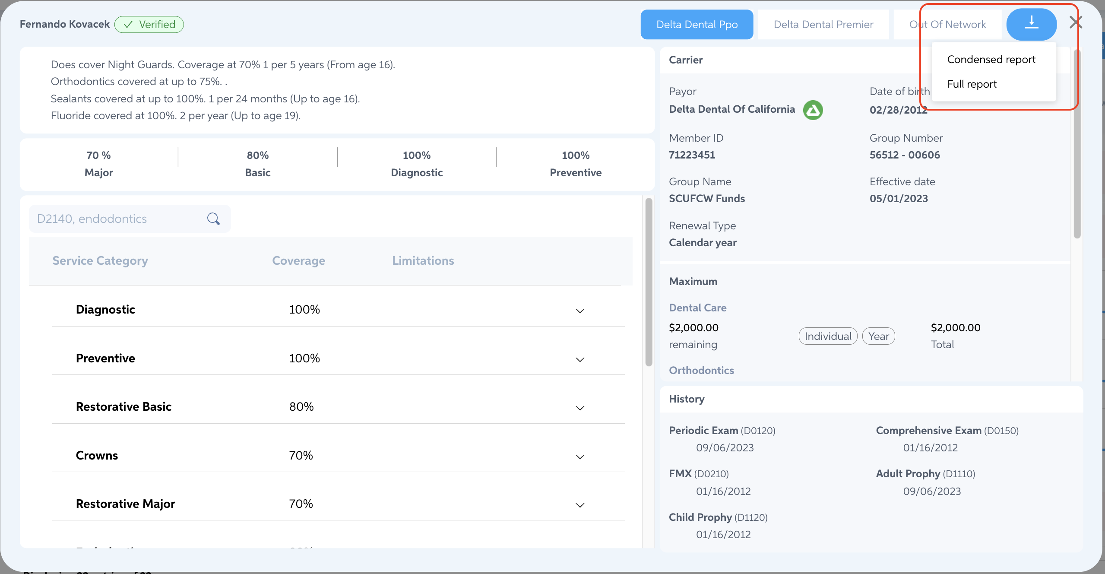Open the Out Of Network tab
The image size is (1105, 574).
pyautogui.click(x=947, y=25)
